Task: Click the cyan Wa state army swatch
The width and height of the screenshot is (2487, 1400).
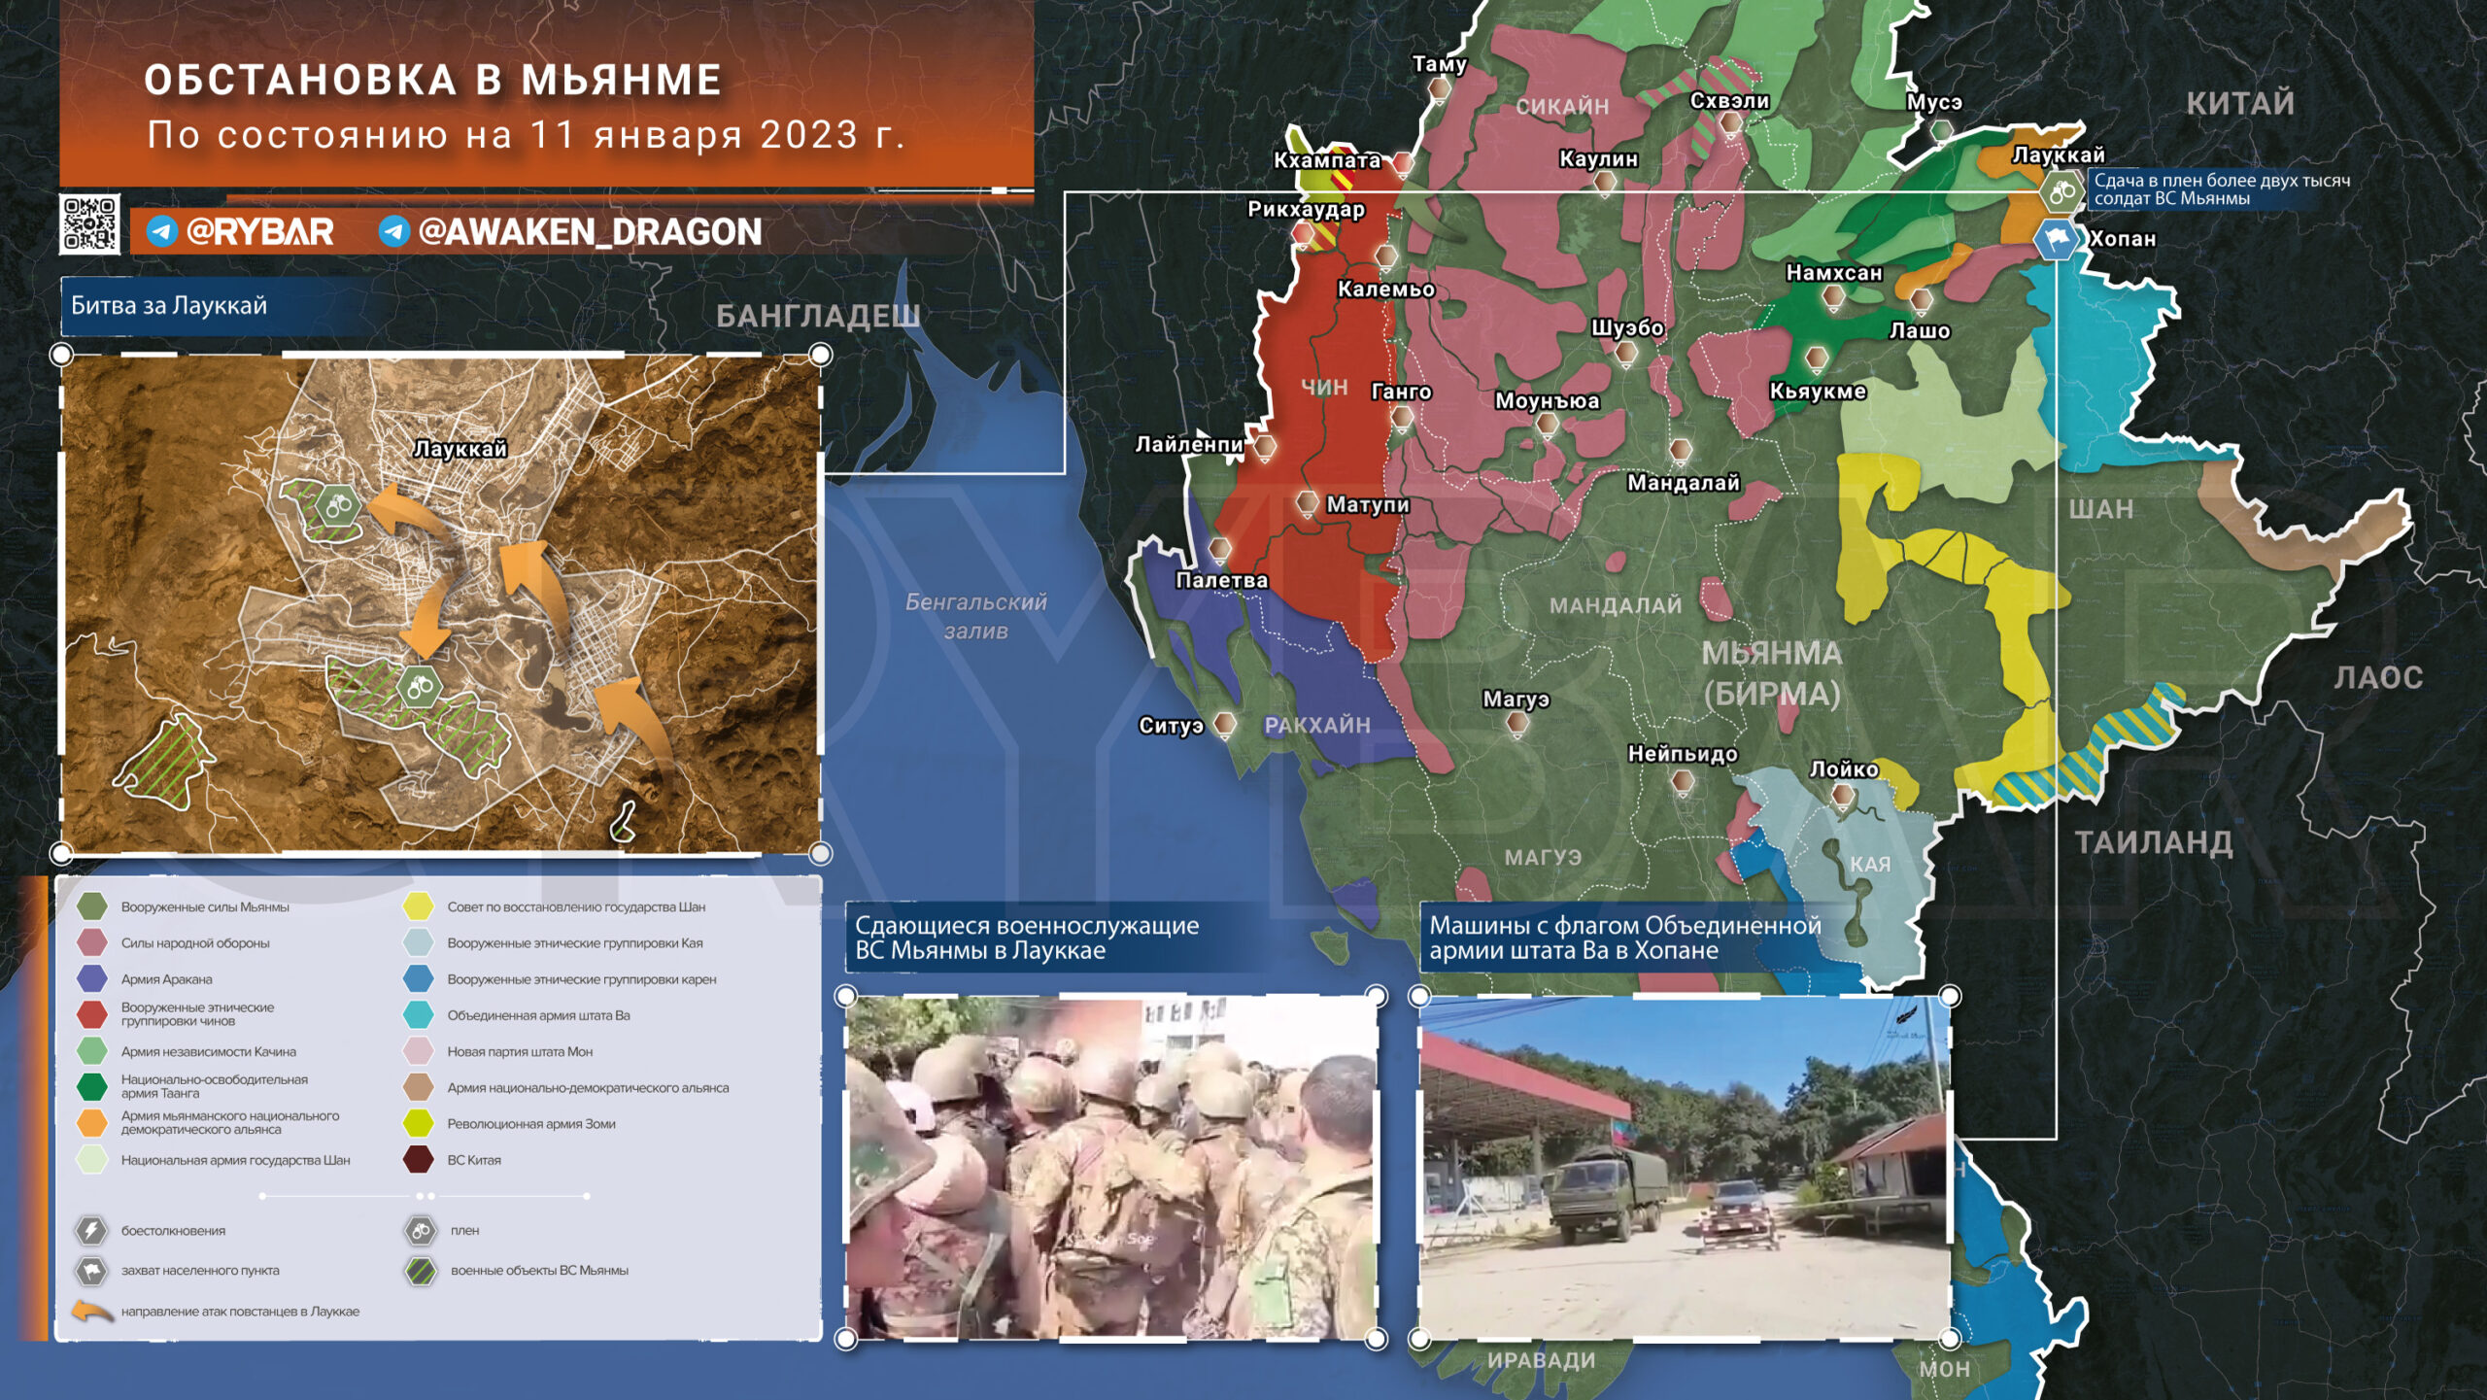Action: [419, 1015]
